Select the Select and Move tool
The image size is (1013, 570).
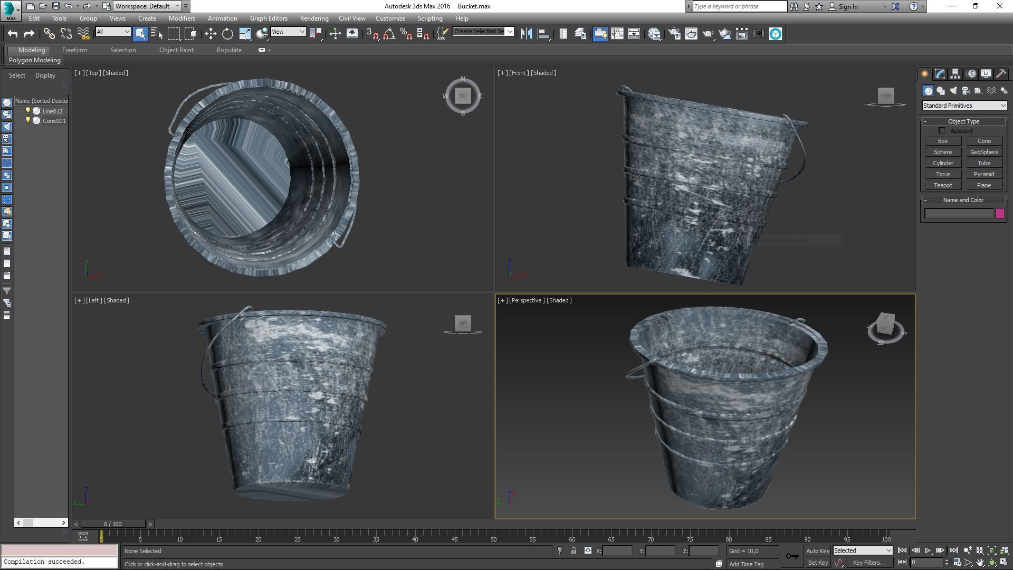211,34
